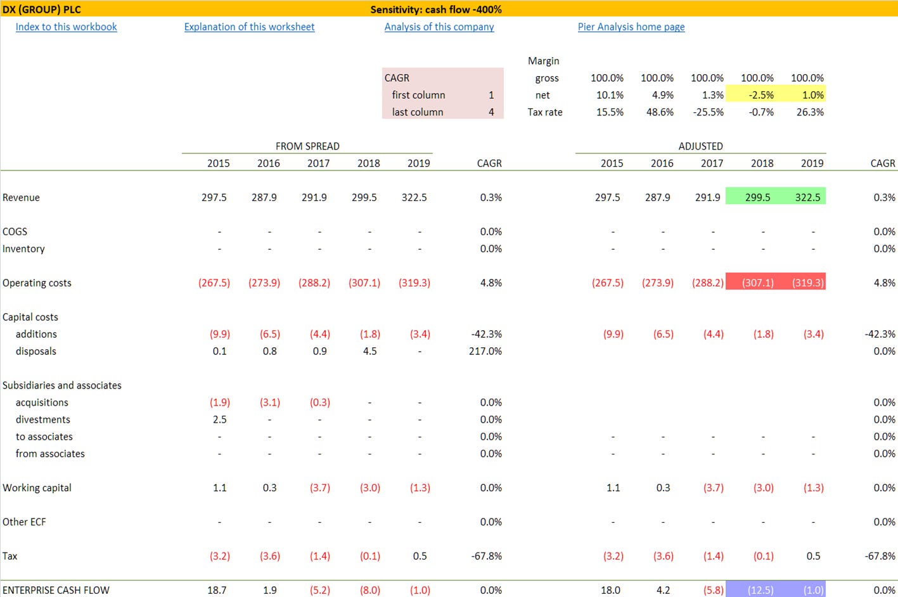Open 'Index to this workbook' link
The image size is (898, 597).
66,27
